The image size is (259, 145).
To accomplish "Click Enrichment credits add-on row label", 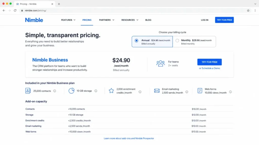I will coord(35,121).
